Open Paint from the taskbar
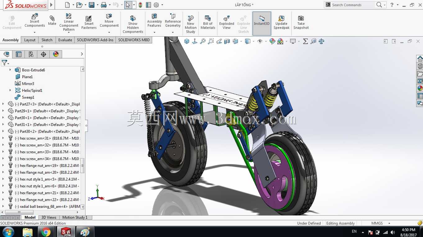 coord(85,232)
